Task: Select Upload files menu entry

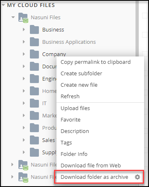Action: [x=75, y=108]
